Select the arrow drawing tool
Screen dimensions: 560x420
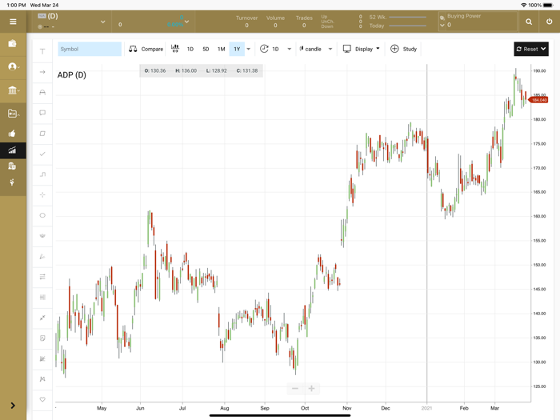click(x=42, y=72)
